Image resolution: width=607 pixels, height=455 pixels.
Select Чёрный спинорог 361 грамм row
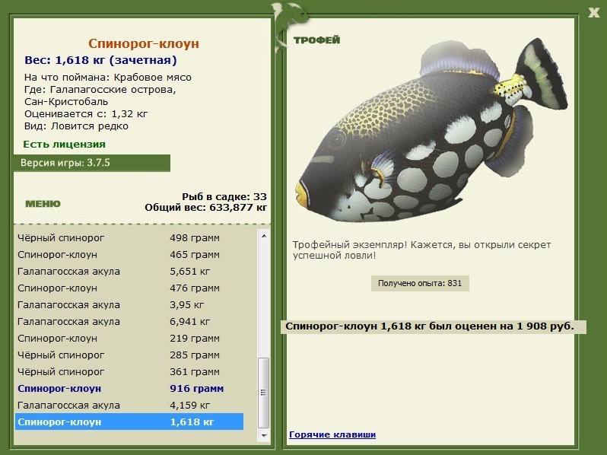click(x=129, y=372)
